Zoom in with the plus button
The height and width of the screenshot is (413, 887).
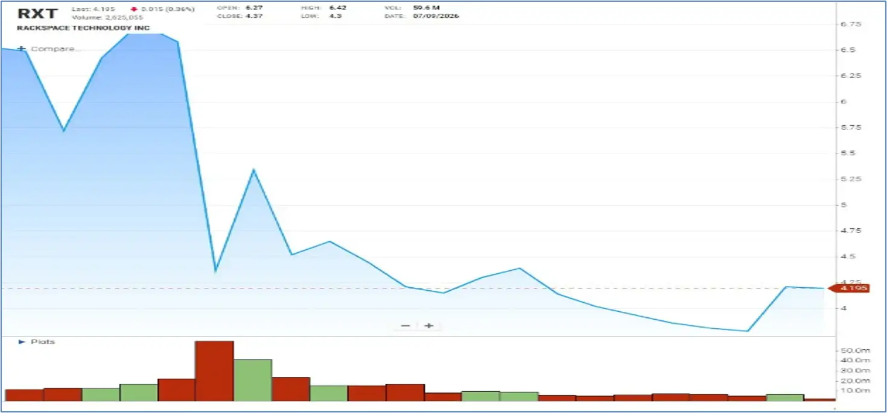click(x=428, y=326)
